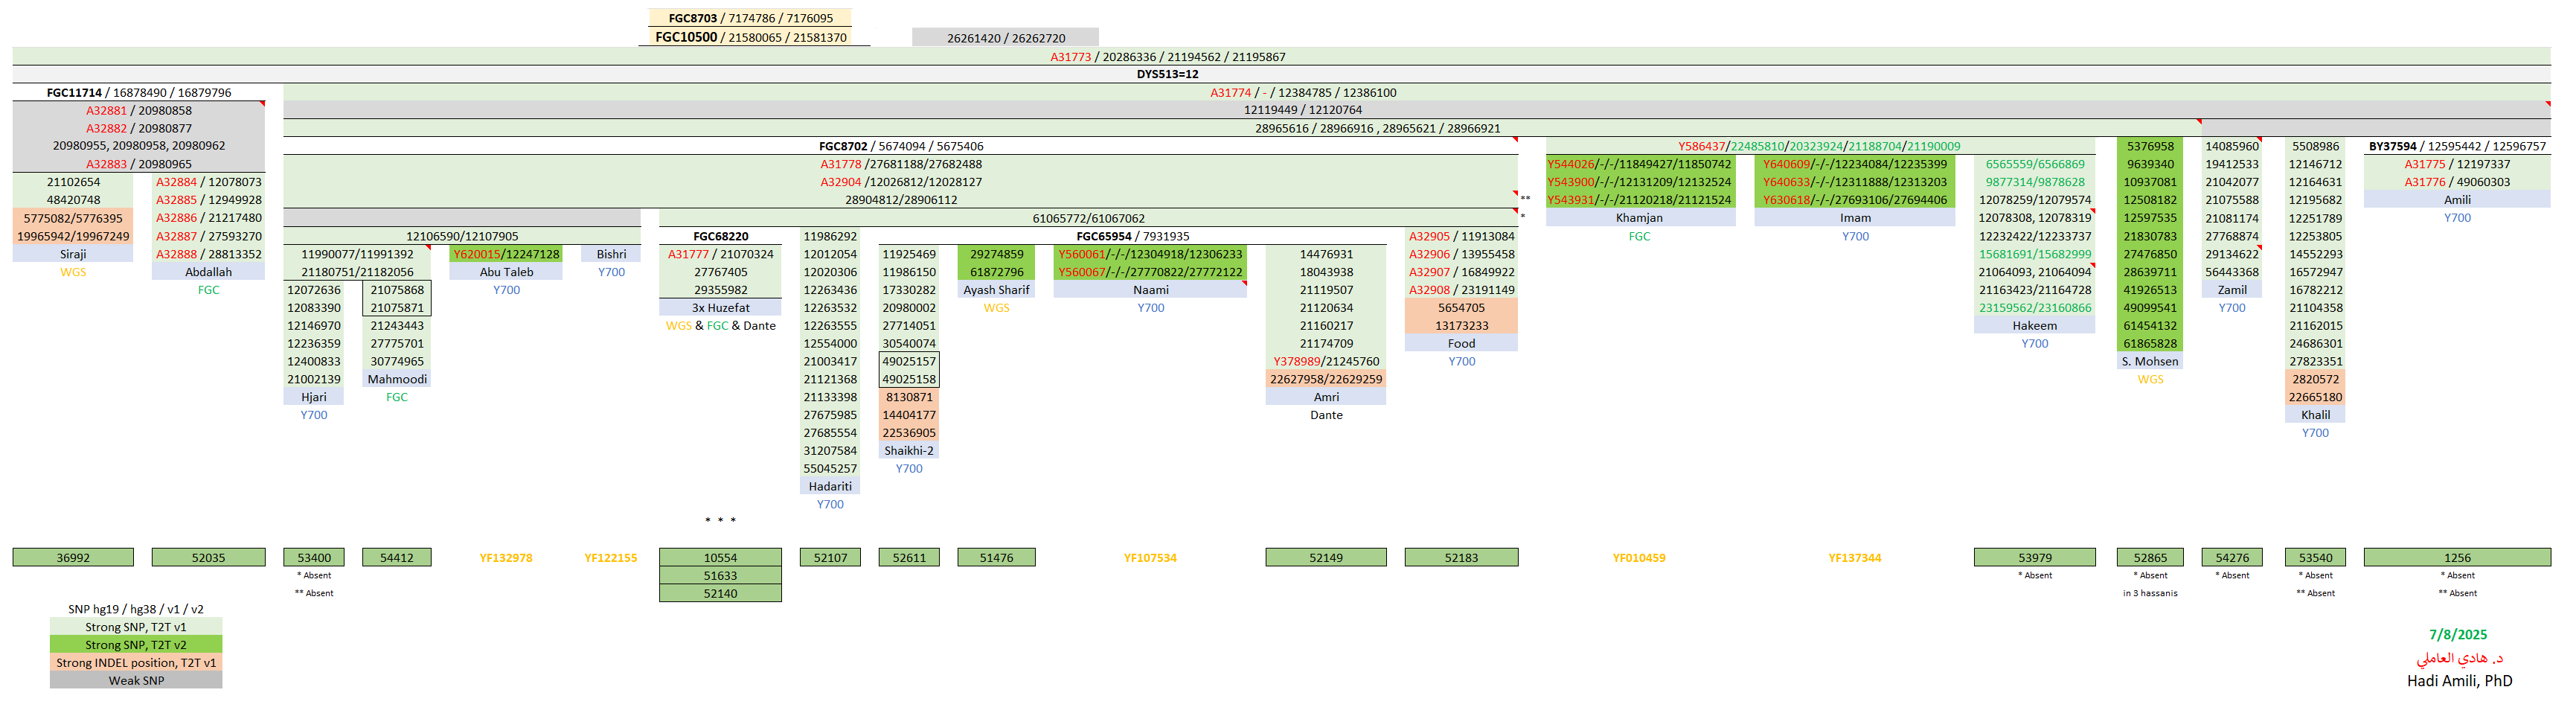The image size is (2576, 716).
Task: Click the Strong SNP T2T v2 legend swatch
Action: [136, 645]
